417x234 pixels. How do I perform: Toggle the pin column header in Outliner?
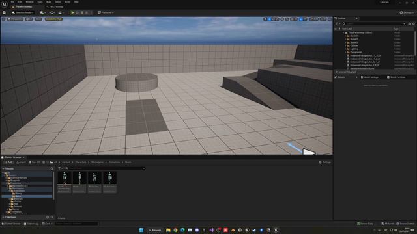tap(339, 29)
